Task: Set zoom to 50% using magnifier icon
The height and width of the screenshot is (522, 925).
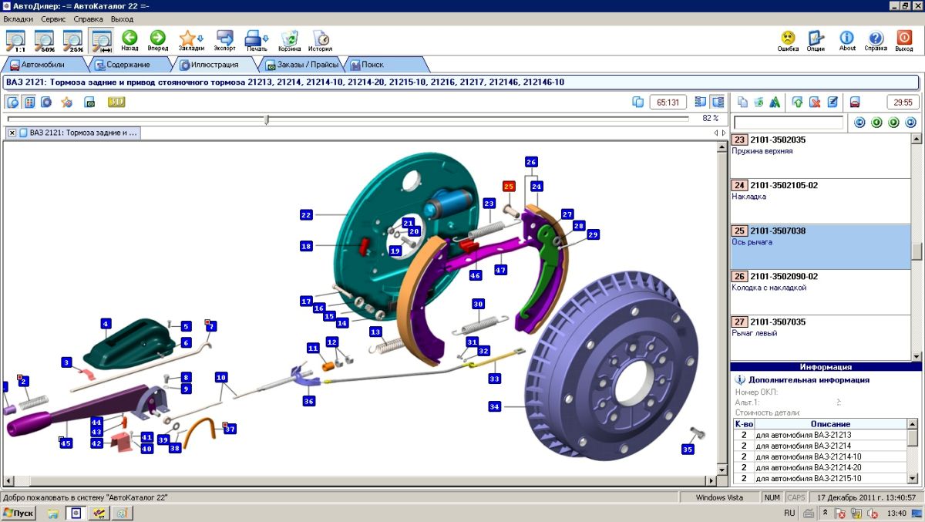Action: tap(44, 40)
